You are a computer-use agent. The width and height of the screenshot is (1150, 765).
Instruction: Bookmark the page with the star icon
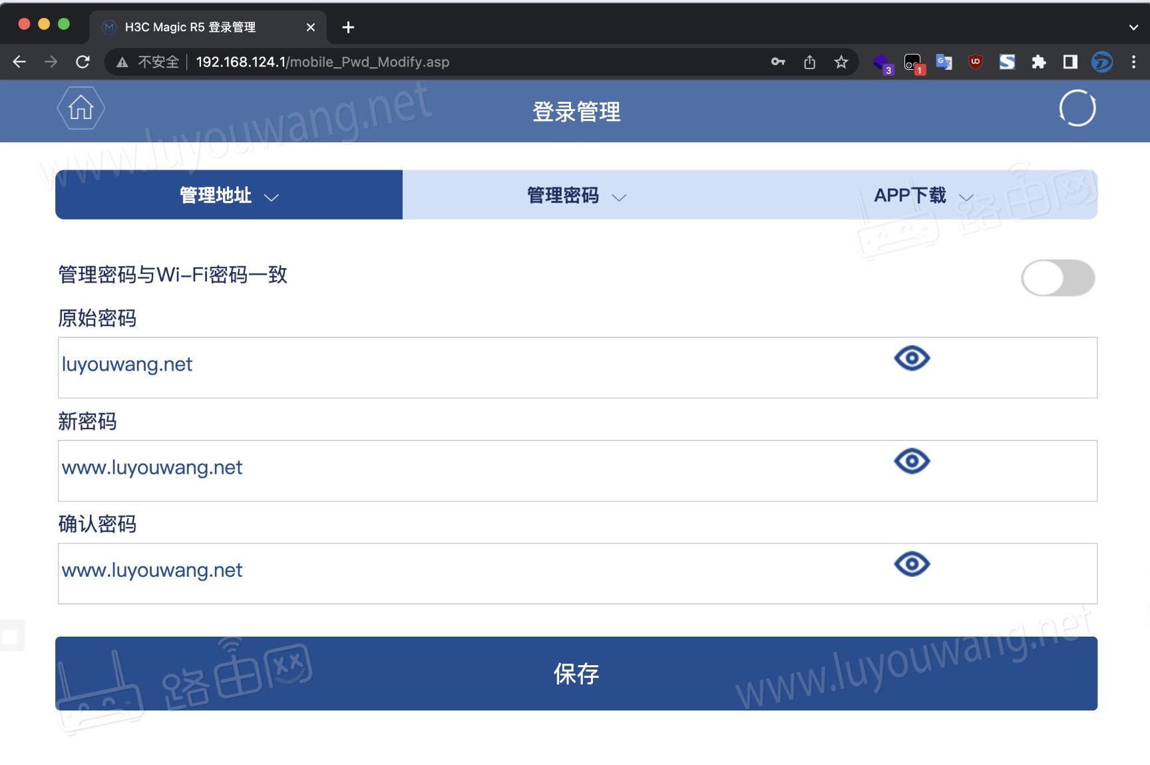(x=841, y=61)
